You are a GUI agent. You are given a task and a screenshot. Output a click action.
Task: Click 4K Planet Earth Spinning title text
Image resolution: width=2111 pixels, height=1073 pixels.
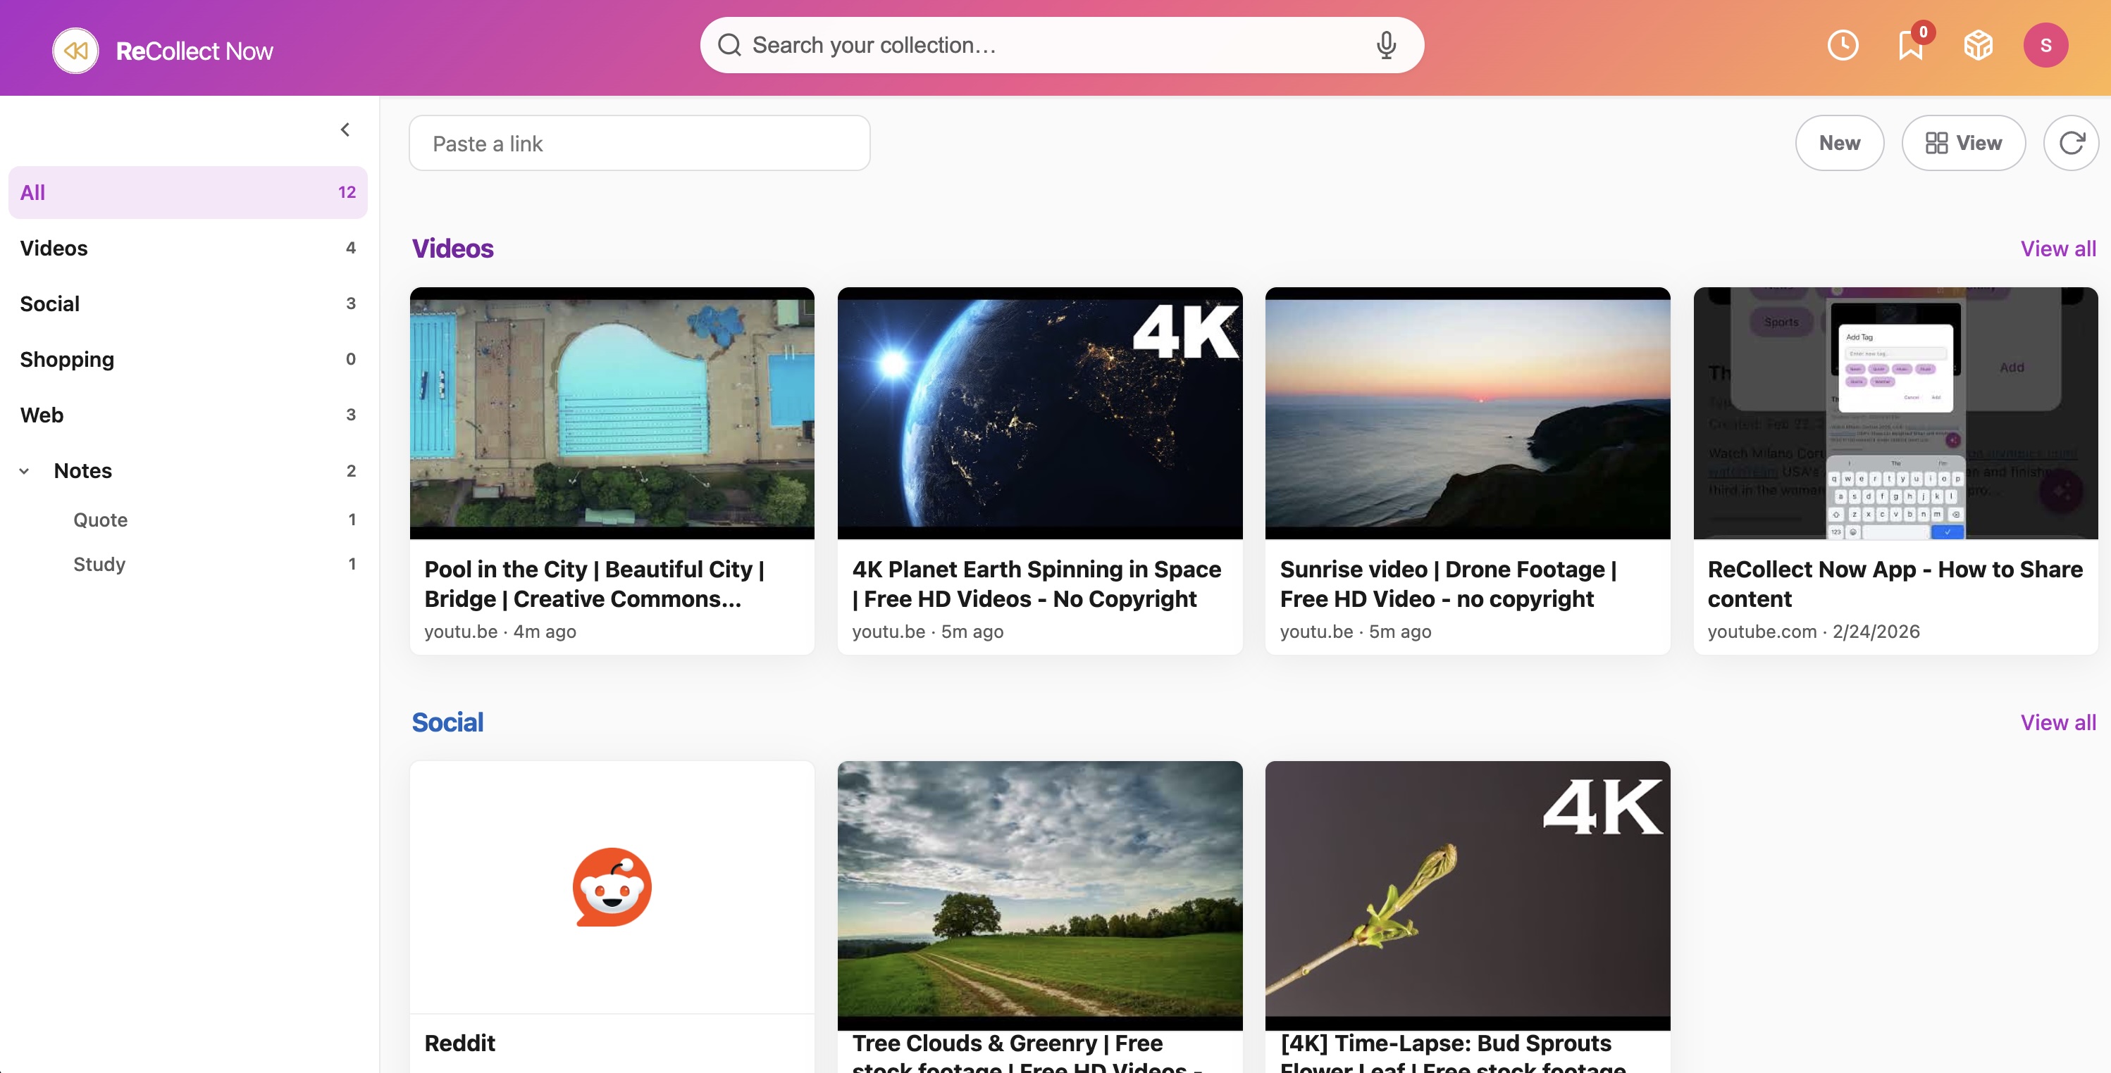click(1036, 584)
